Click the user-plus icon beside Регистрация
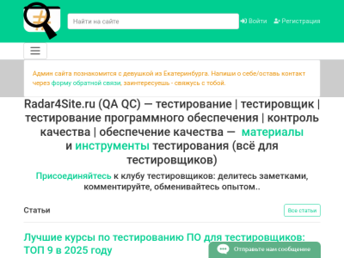 click(x=277, y=21)
